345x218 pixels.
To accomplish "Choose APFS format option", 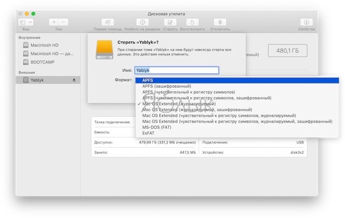I will (x=237, y=81).
